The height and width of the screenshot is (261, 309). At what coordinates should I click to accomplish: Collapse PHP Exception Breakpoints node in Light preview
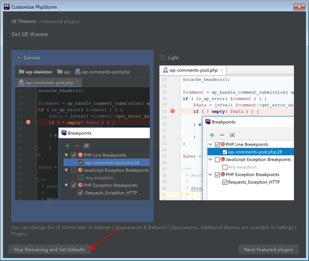click(x=210, y=175)
